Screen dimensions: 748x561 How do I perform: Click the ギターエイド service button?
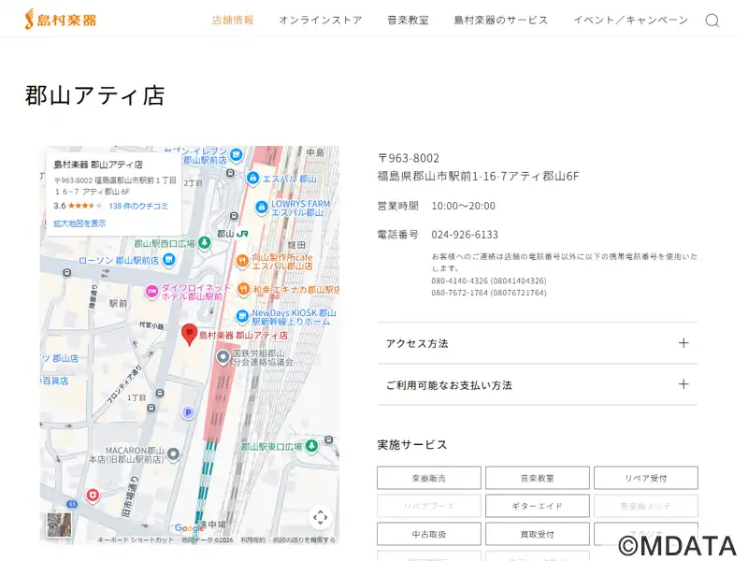point(537,506)
